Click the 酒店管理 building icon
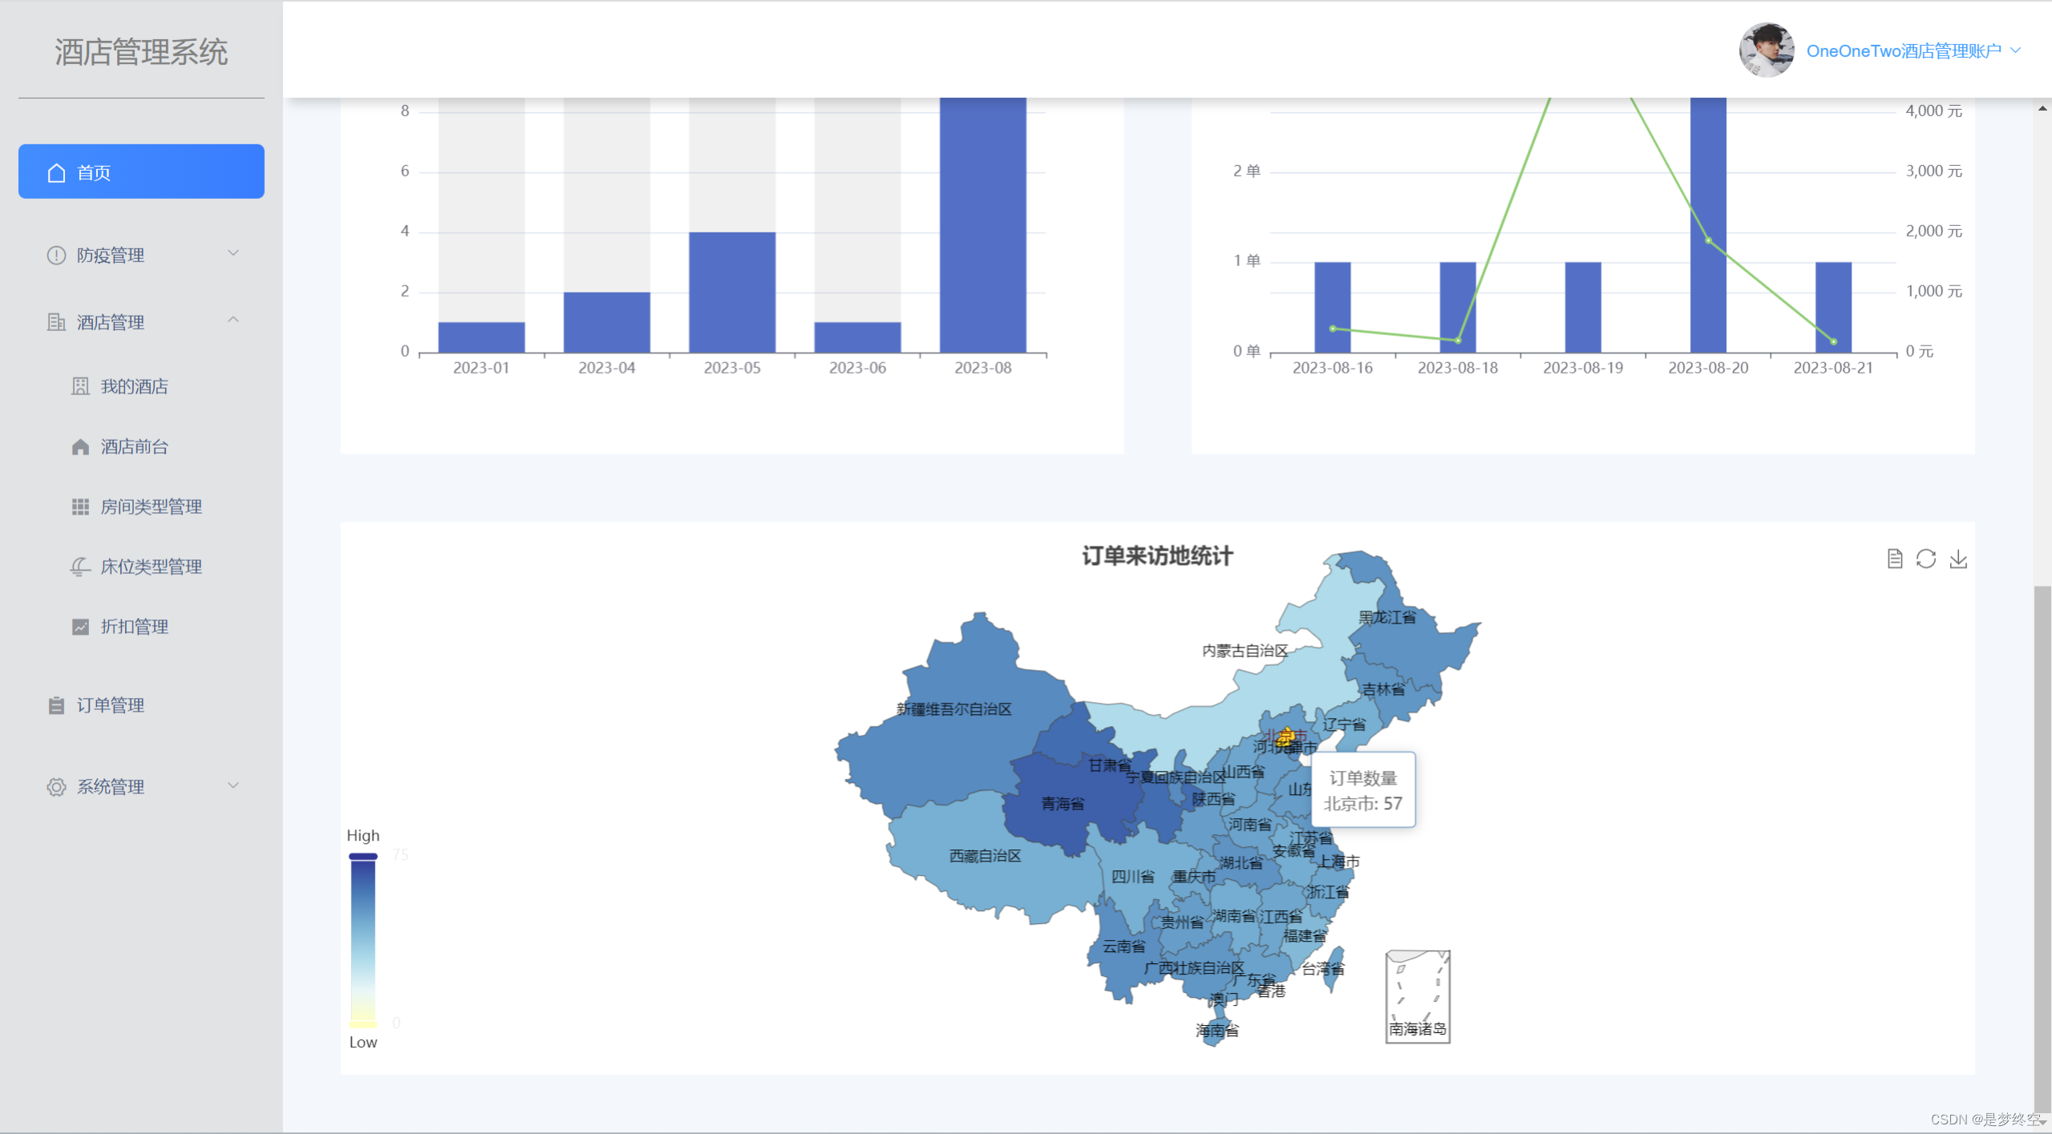The height and width of the screenshot is (1134, 2052). point(56,322)
